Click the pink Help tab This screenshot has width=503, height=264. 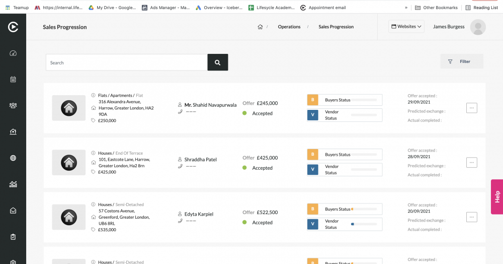coord(497,196)
